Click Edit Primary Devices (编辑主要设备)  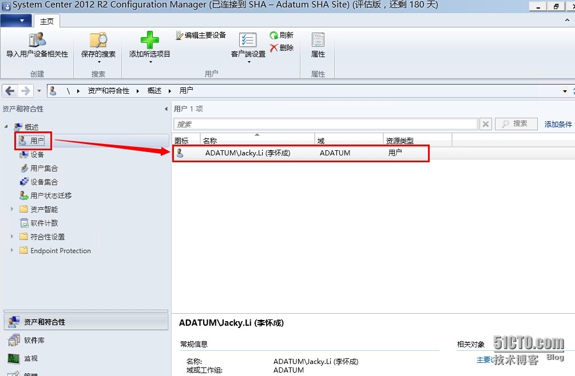pyautogui.click(x=201, y=35)
